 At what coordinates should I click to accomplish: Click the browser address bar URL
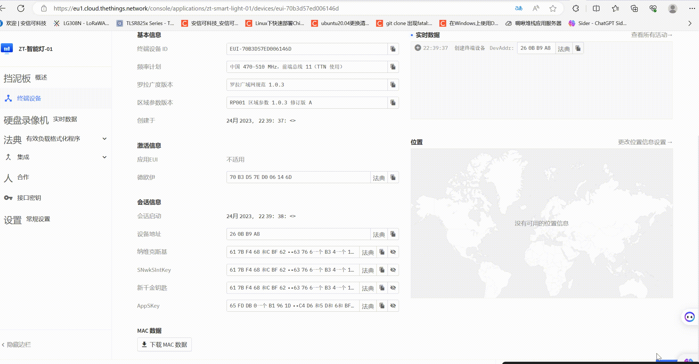pos(196,9)
